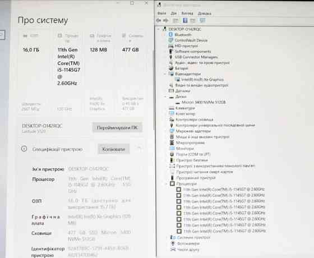Image resolution: width=314 pixels, height=258 pixels.
Task: Collapse Специфікації пристрою section chevron
Action: 139,149
